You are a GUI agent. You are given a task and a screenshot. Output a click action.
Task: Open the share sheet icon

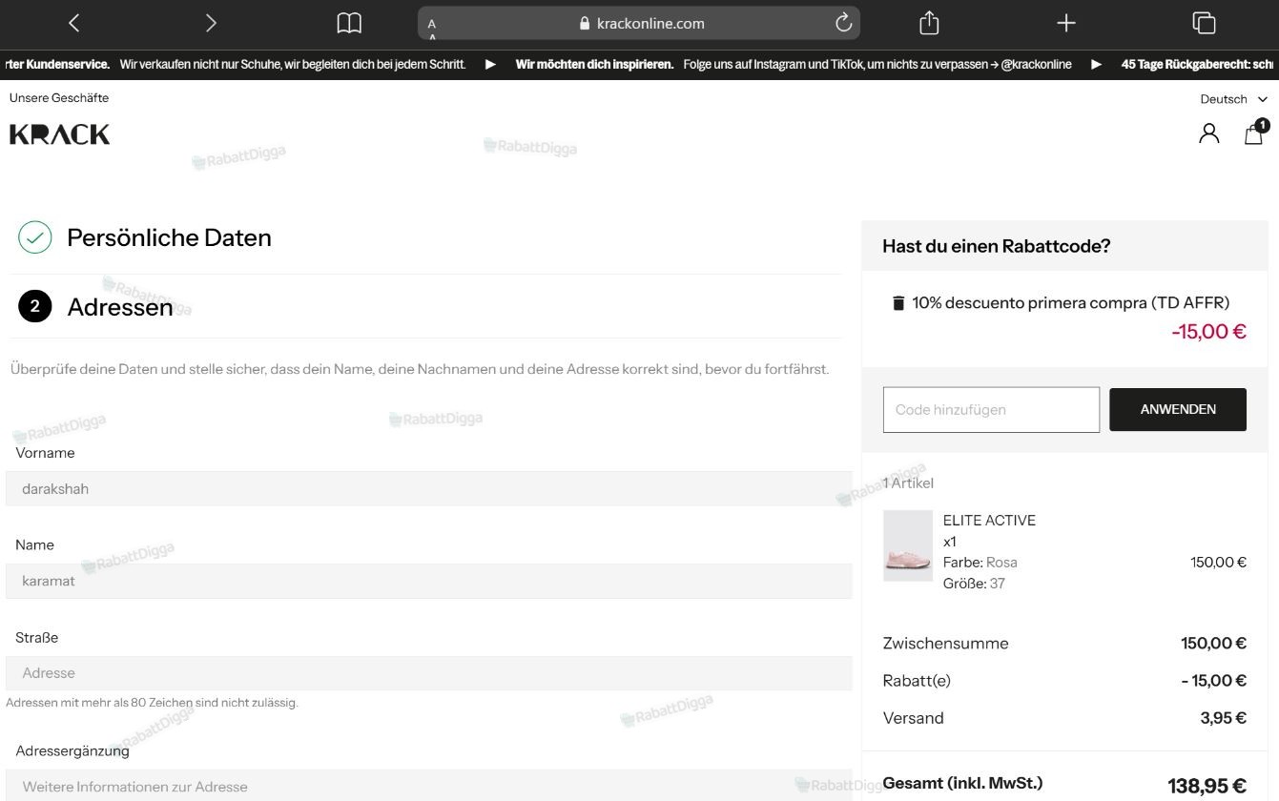tap(929, 23)
